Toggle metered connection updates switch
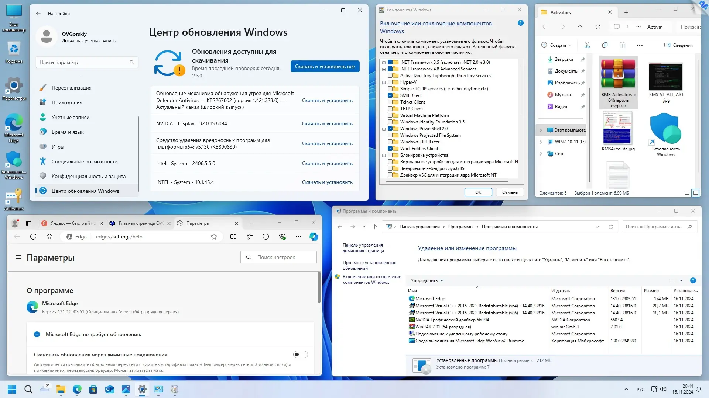 pos(300,355)
